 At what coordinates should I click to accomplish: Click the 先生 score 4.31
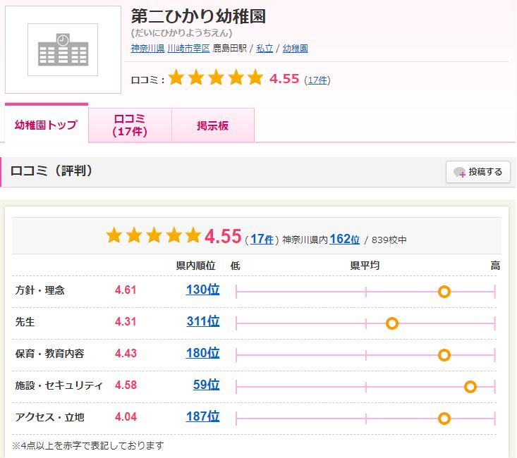coord(126,321)
